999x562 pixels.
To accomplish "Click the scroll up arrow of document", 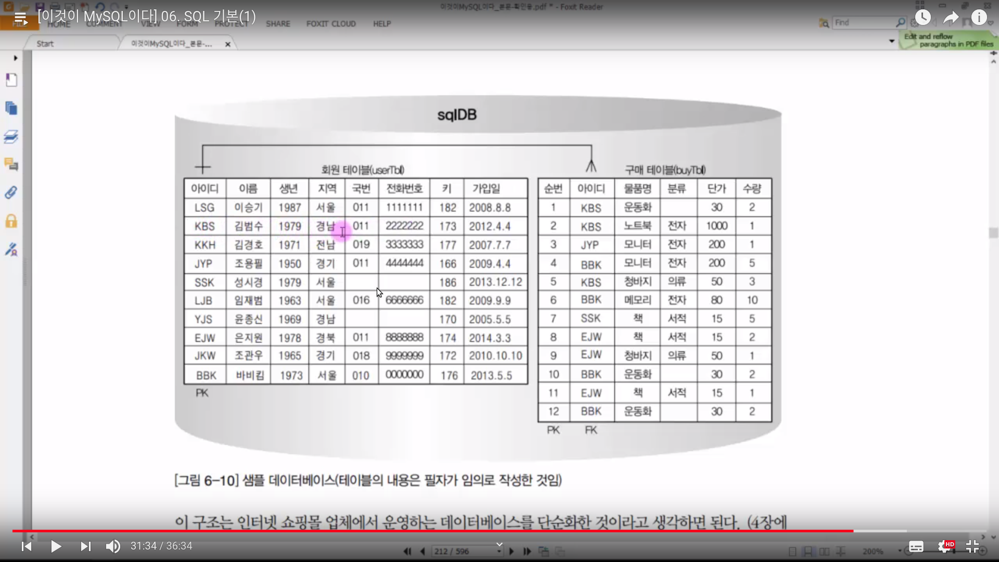I will [993, 61].
